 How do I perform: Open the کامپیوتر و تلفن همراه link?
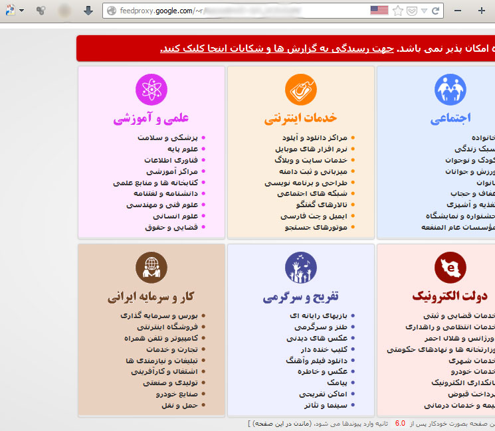pos(161,338)
